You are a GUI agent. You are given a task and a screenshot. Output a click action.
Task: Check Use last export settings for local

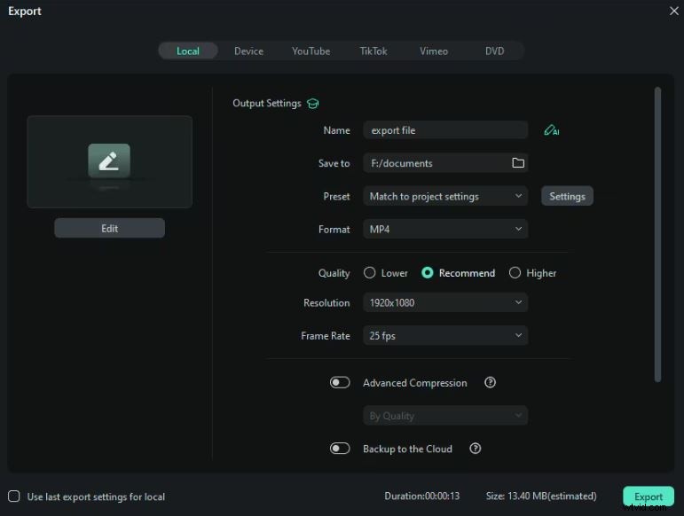pos(14,496)
